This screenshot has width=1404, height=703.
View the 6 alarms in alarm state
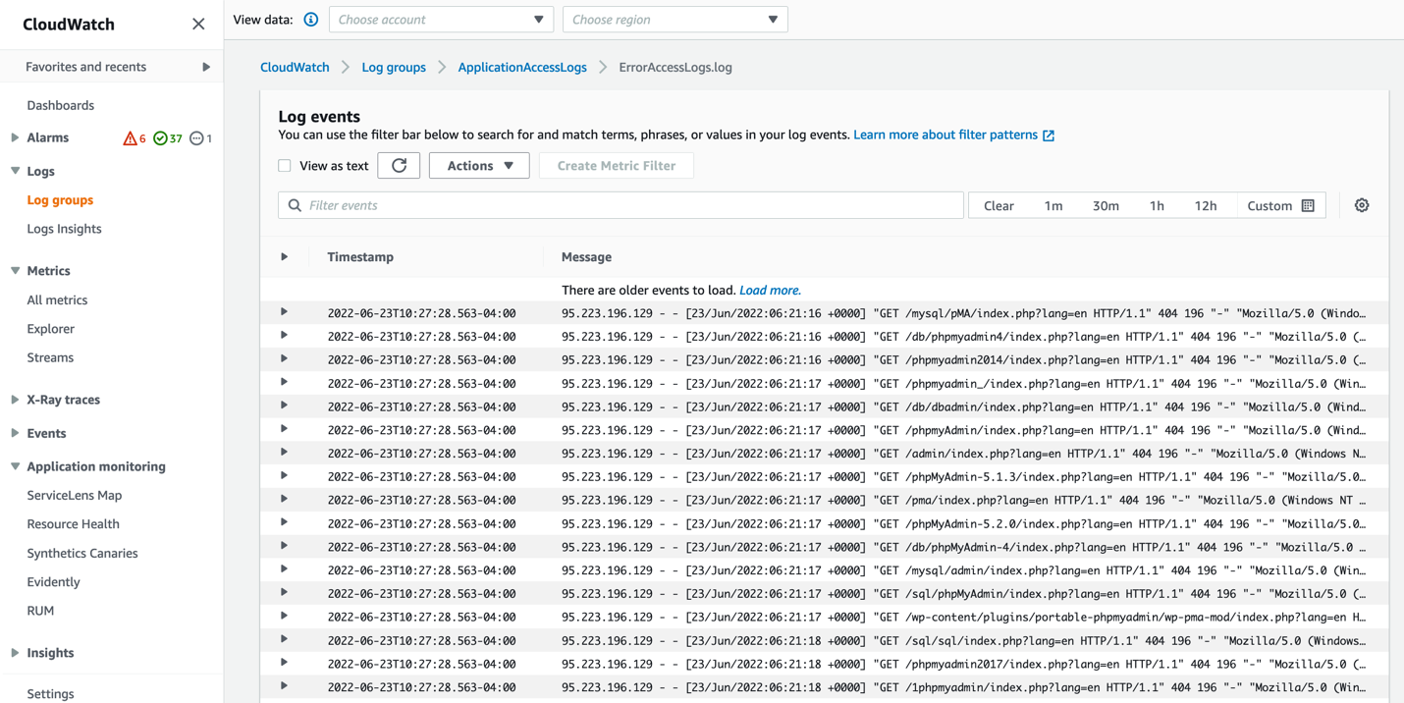[x=135, y=138]
